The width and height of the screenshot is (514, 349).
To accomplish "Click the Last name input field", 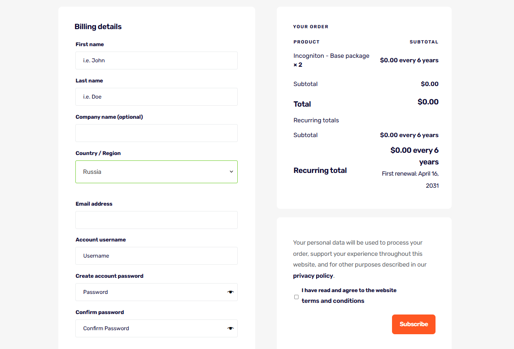I will click(x=157, y=97).
